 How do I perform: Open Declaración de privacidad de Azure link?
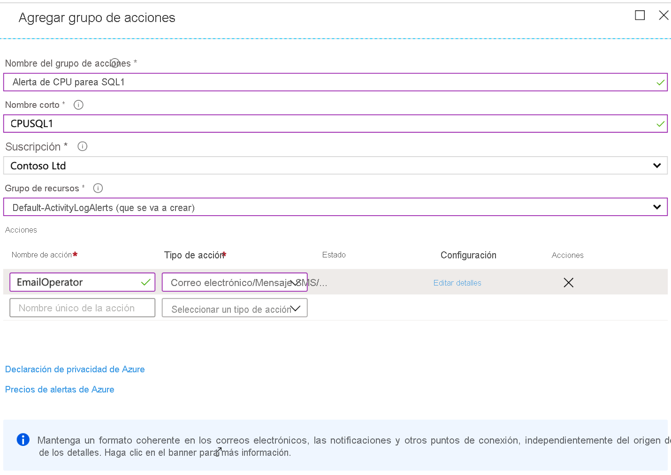[75, 369]
